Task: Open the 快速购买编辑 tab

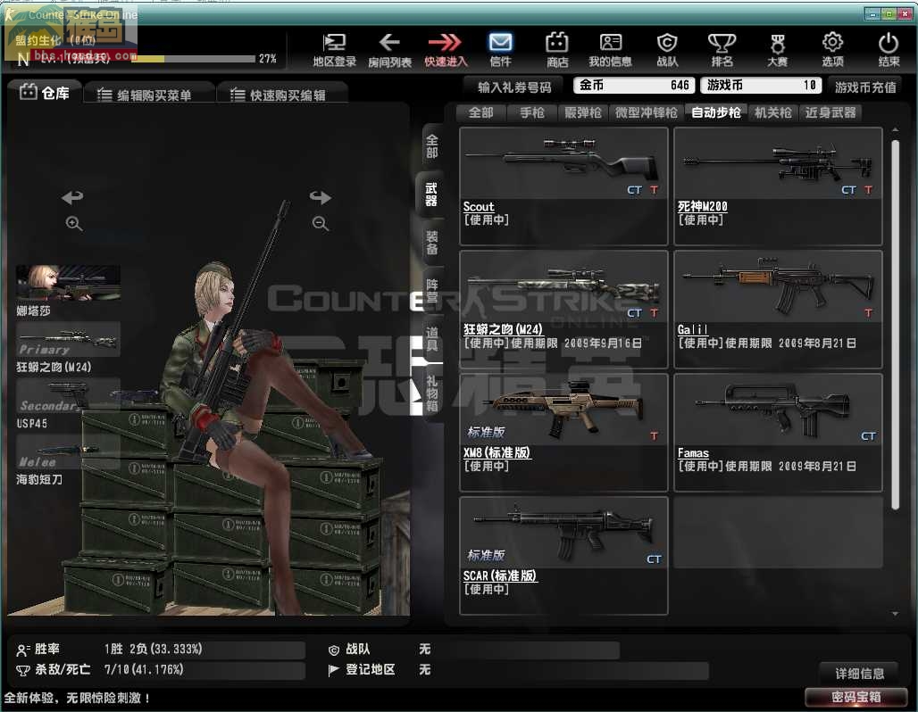Action: click(x=282, y=95)
